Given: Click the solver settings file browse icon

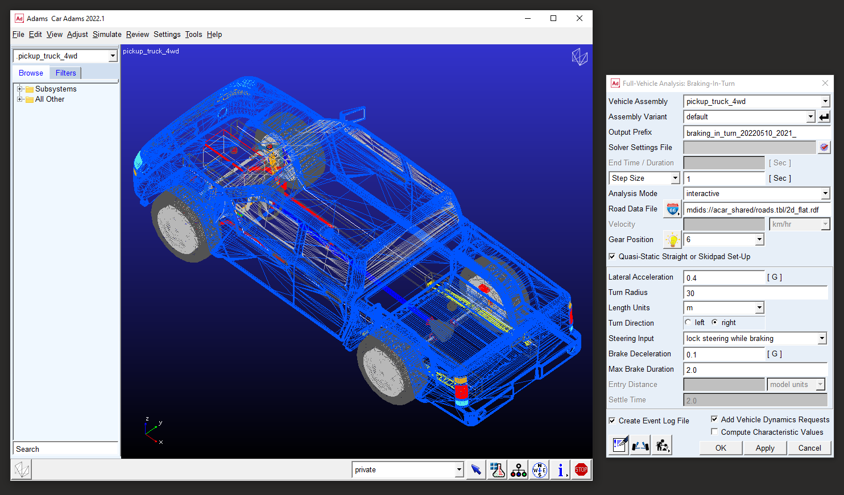Looking at the screenshot, I should (824, 147).
